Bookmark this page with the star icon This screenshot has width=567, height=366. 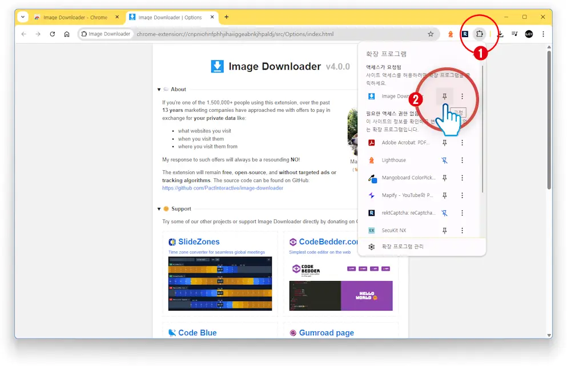tap(431, 34)
